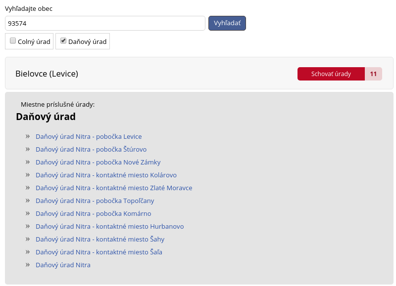The height and width of the screenshot is (286, 396).
Task: Open the main Daňový úrad Nitra link
Action: click(x=63, y=265)
